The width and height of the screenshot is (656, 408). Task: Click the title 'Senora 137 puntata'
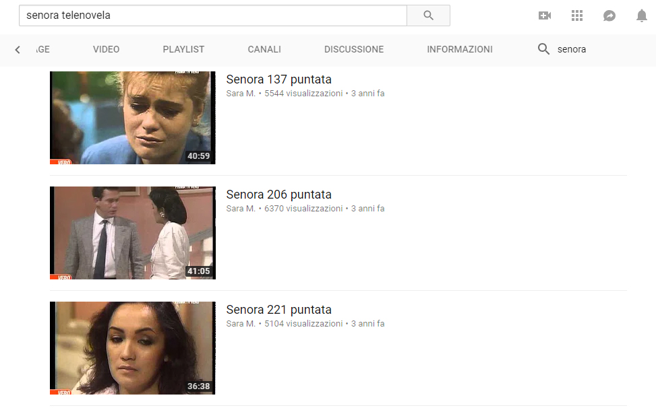278,79
